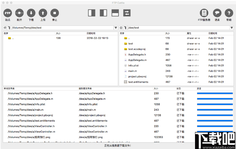This screenshot has height=149, width=236.
Task: Click the 服务器文件夹 queue column header
Action: coord(115,88)
